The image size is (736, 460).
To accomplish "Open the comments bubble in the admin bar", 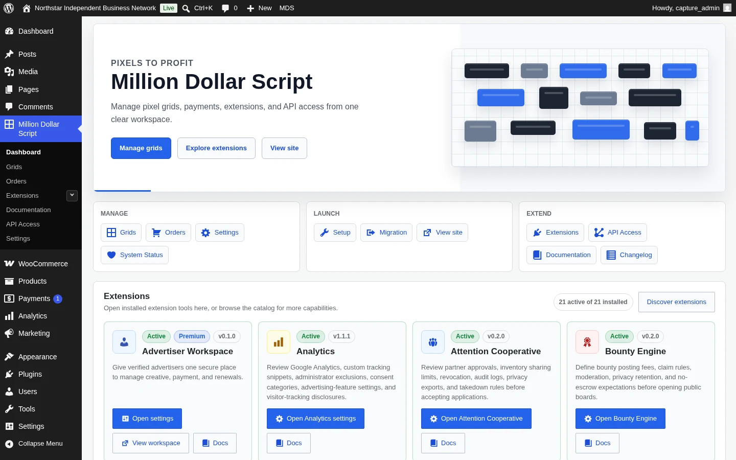I will (225, 8).
